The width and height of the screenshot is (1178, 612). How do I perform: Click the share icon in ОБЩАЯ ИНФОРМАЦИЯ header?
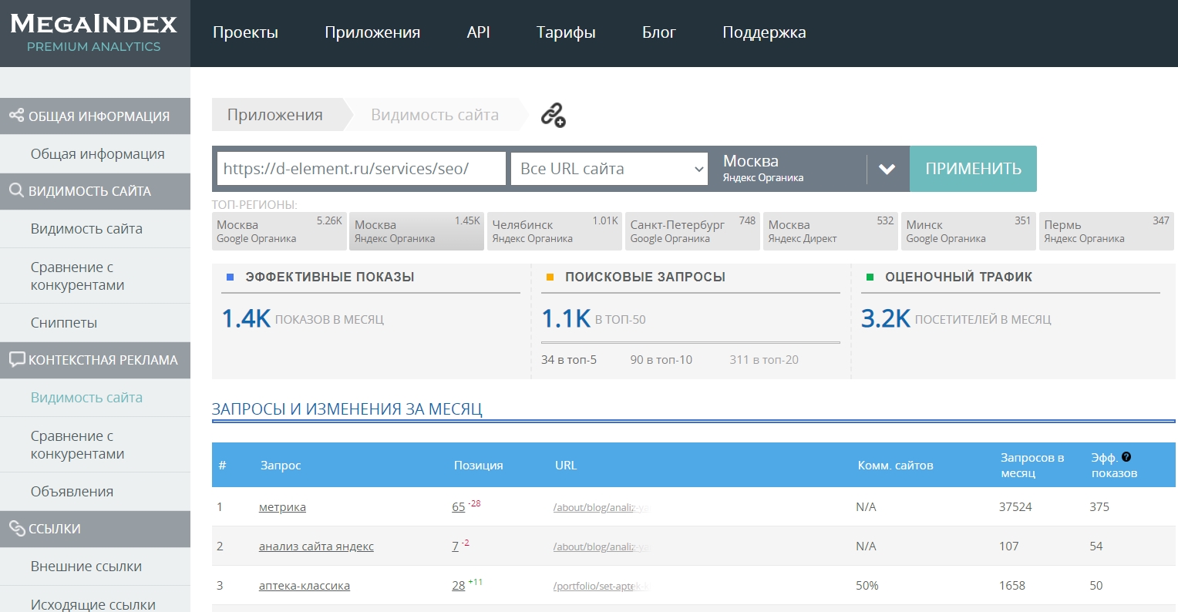(x=16, y=115)
